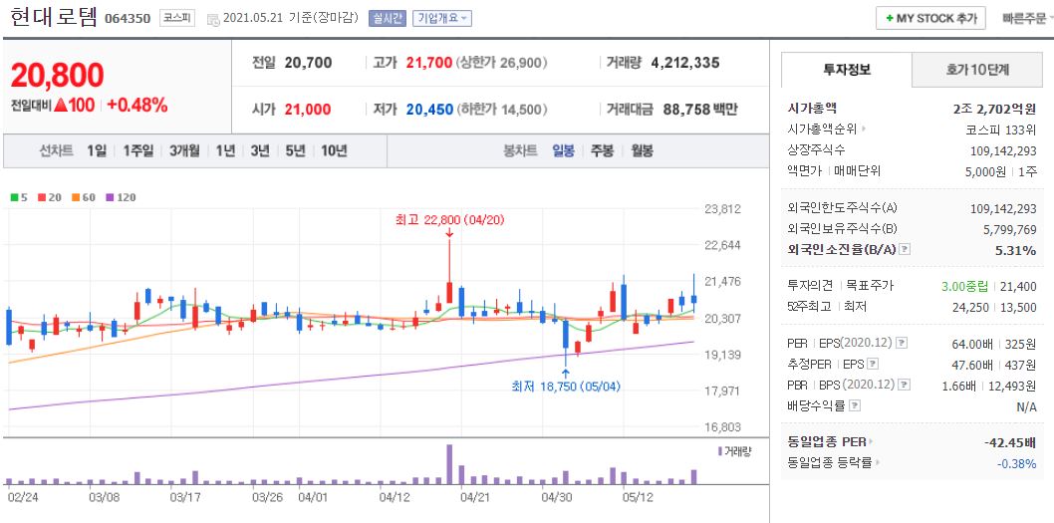Select the 1주일 line chart period
Image resolution: width=1054 pixels, height=523 pixels.
(137, 151)
